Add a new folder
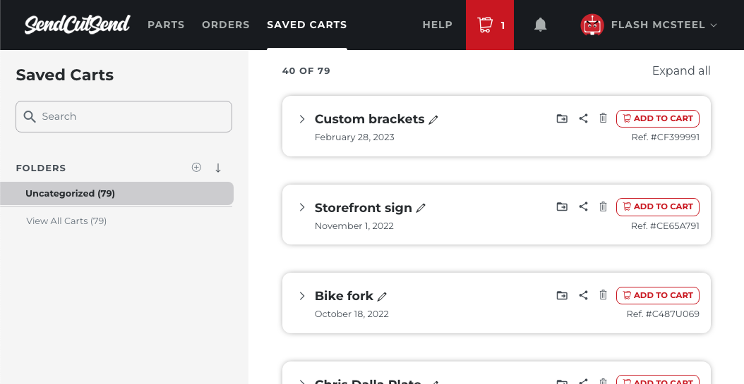Image resolution: width=744 pixels, height=384 pixels. 196,168
